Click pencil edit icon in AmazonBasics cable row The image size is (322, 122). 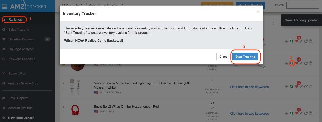pyautogui.click(x=301, y=87)
